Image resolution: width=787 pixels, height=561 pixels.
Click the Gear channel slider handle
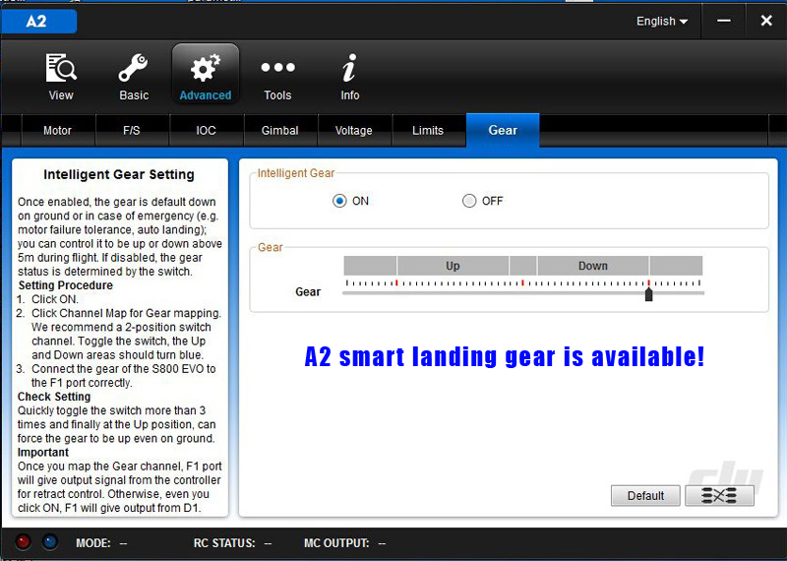click(x=649, y=294)
